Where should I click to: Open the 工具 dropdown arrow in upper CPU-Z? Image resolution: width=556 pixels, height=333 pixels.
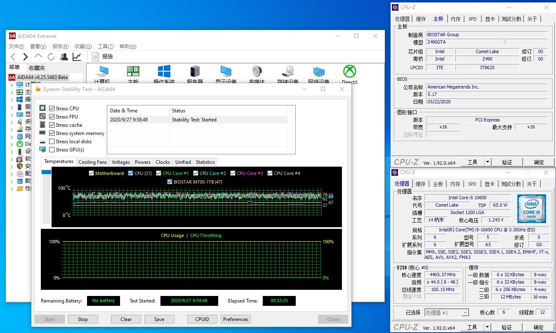488,162
